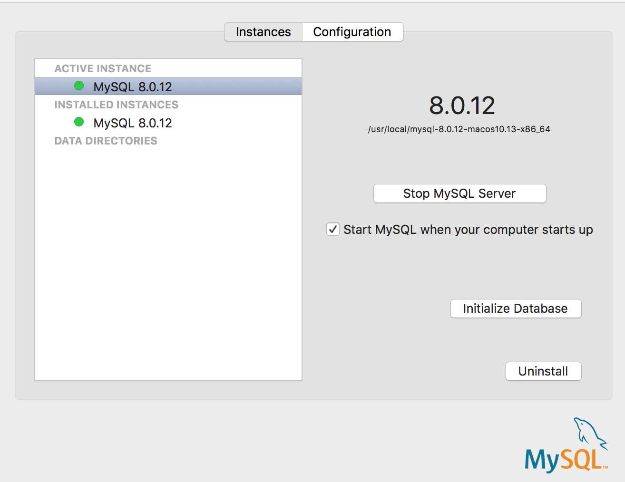Select MySQL 8.0.12 under Installed Instances
625x482 pixels.
tap(168, 123)
